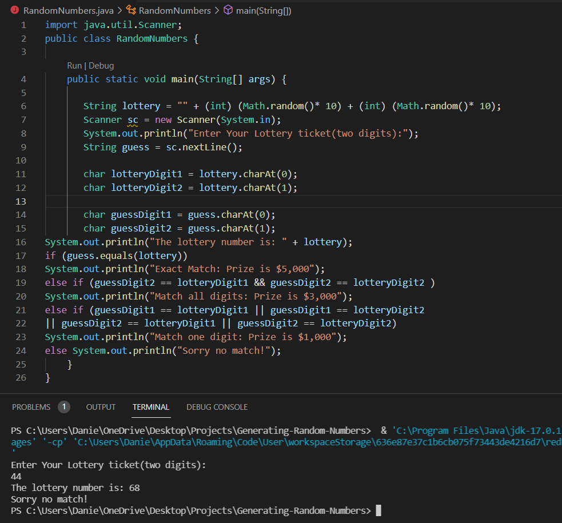Click Debug above the main method
Screen dimensions: 562x523
[x=101, y=65]
